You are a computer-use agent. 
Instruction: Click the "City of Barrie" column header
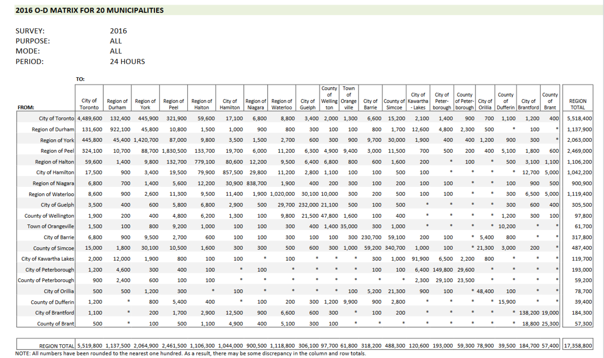click(x=370, y=104)
